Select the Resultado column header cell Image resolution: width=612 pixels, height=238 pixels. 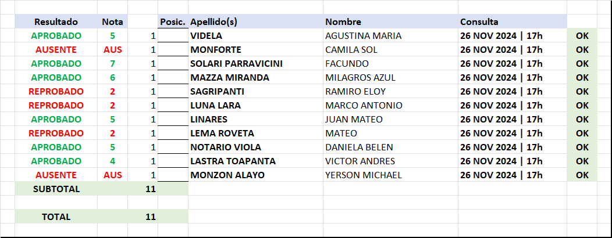[56, 22]
